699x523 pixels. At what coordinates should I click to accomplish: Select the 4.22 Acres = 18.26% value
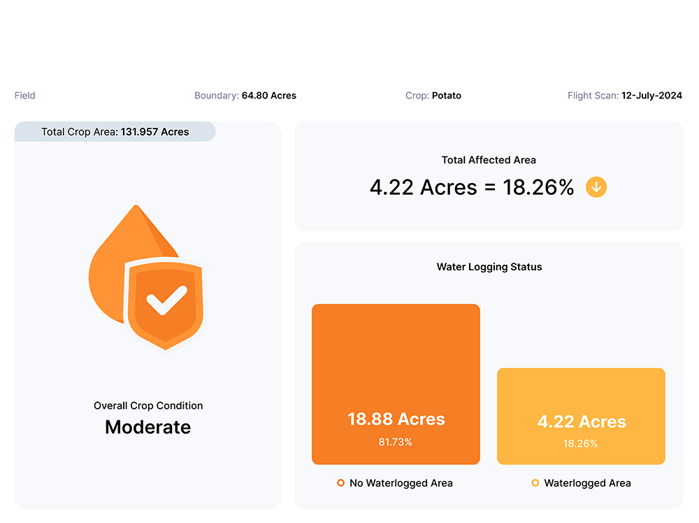(472, 187)
